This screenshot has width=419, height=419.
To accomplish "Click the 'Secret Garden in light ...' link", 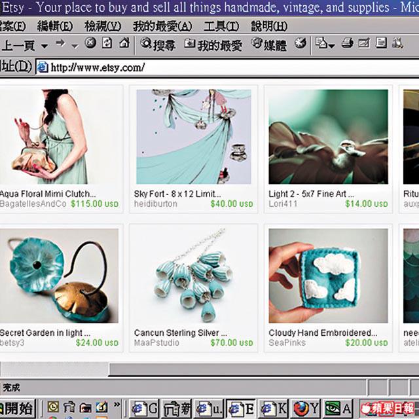I will click(45, 333).
